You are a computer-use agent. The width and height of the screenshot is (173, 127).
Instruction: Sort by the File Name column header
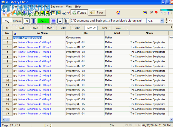click(41, 33)
